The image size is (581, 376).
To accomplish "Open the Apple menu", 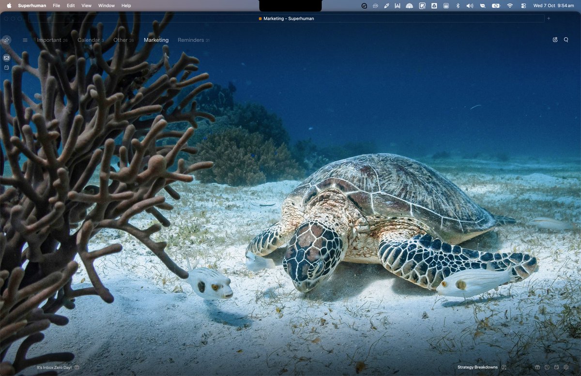I will coord(9,6).
